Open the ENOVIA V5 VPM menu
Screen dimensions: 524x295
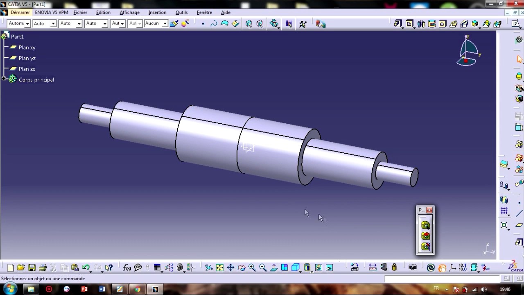pyautogui.click(x=52, y=12)
